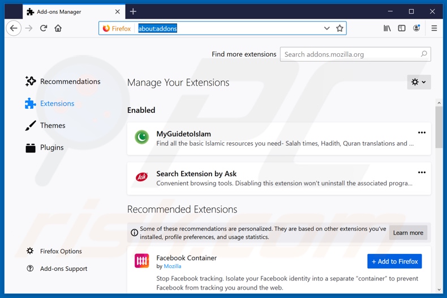The image size is (447, 298).
Task: Open the Library toolbar icon
Action: (387, 28)
